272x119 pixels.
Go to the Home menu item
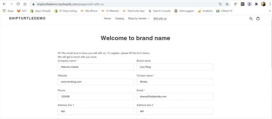pos(107,18)
